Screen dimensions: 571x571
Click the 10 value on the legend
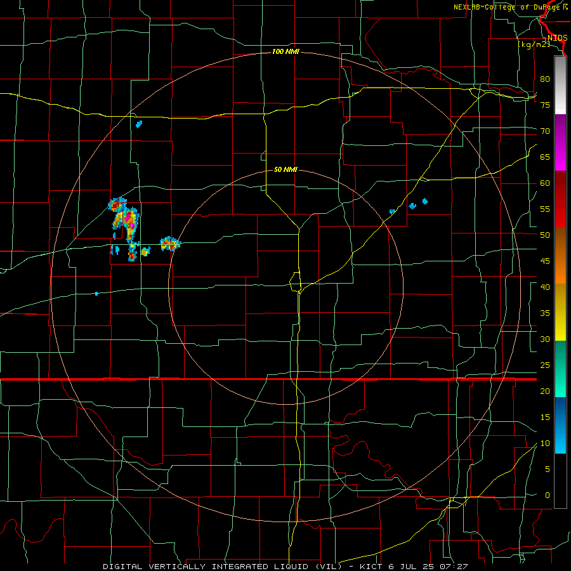coord(545,443)
